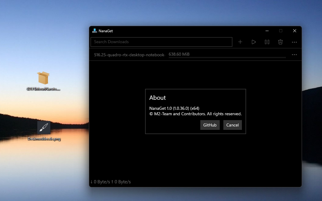This screenshot has height=201, width=322.
Task: Click the NanaGet 1.0 (1.0.36.0) version text
Action: pos(174,108)
